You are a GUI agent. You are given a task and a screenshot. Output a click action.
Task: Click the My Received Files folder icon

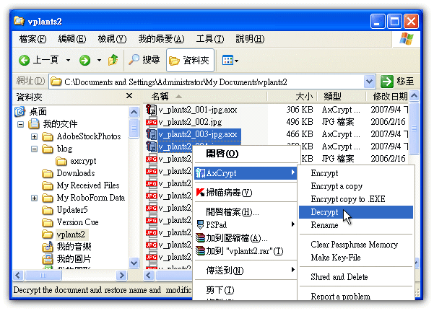pos(48,185)
